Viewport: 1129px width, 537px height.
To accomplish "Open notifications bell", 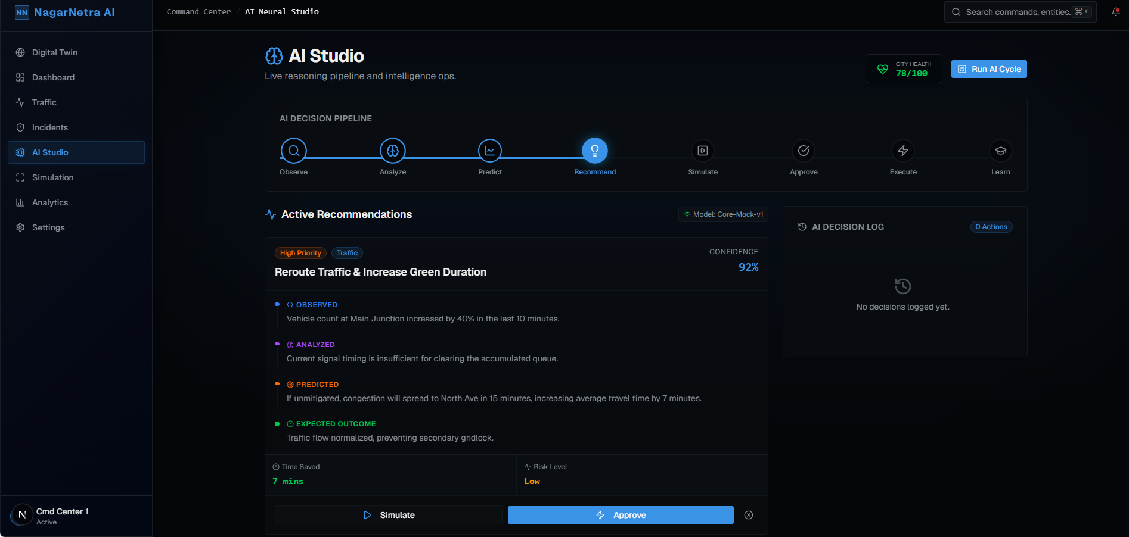I will [1116, 12].
